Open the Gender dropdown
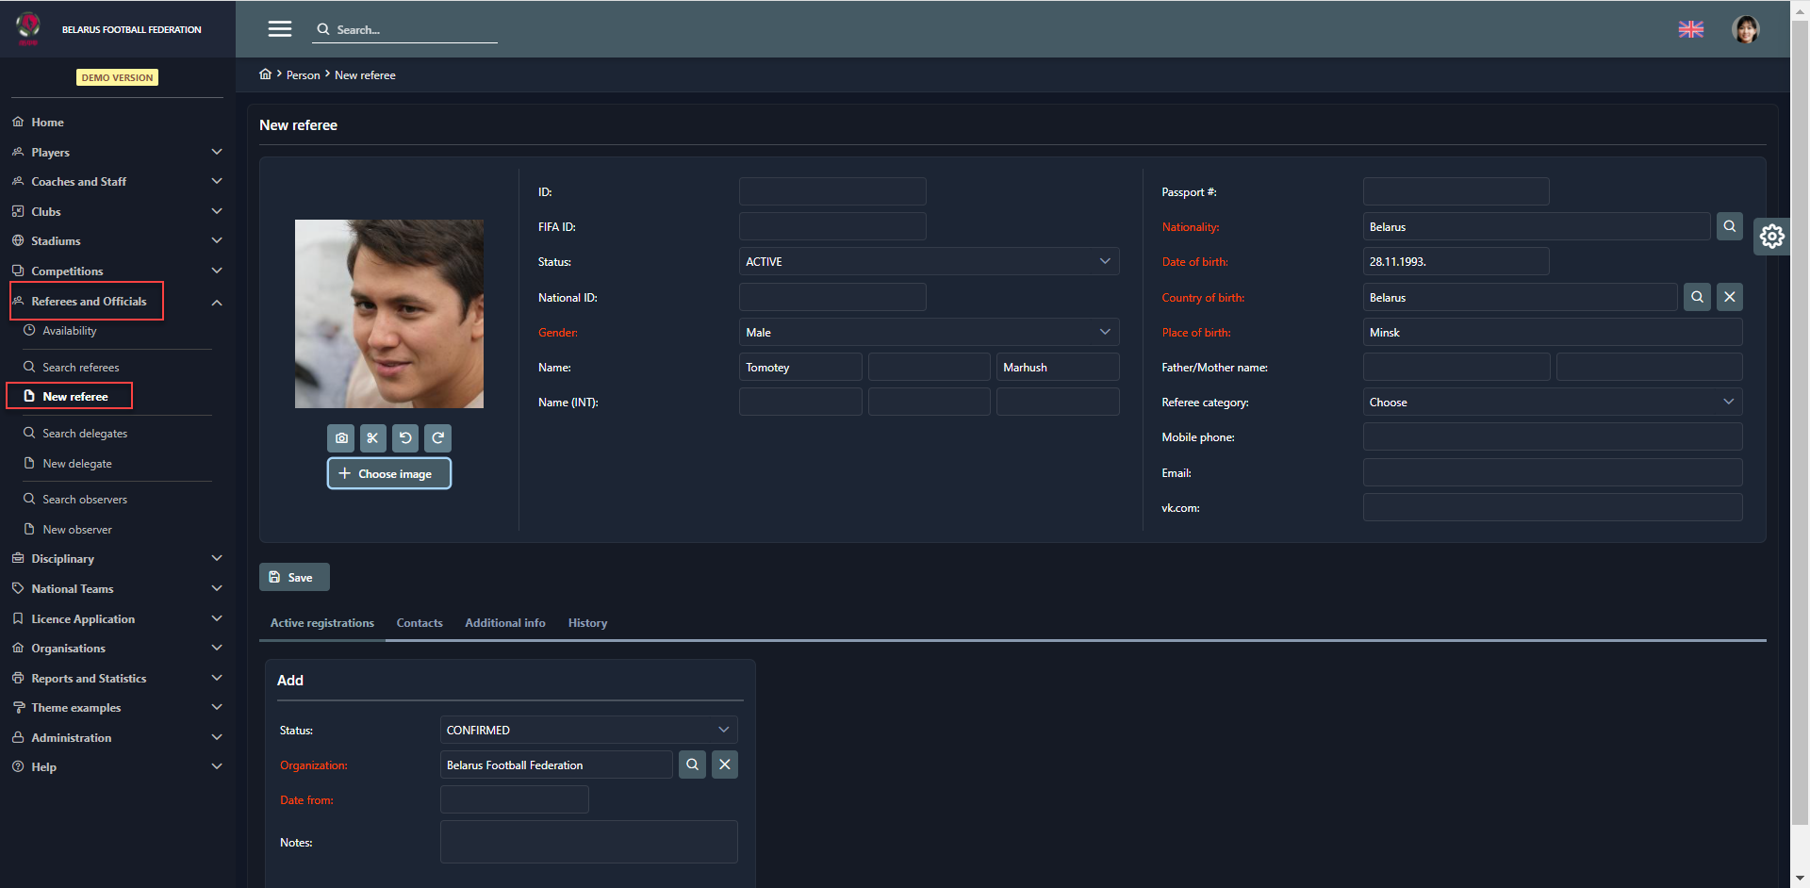Screen dimensions: 1810x888 (929, 332)
